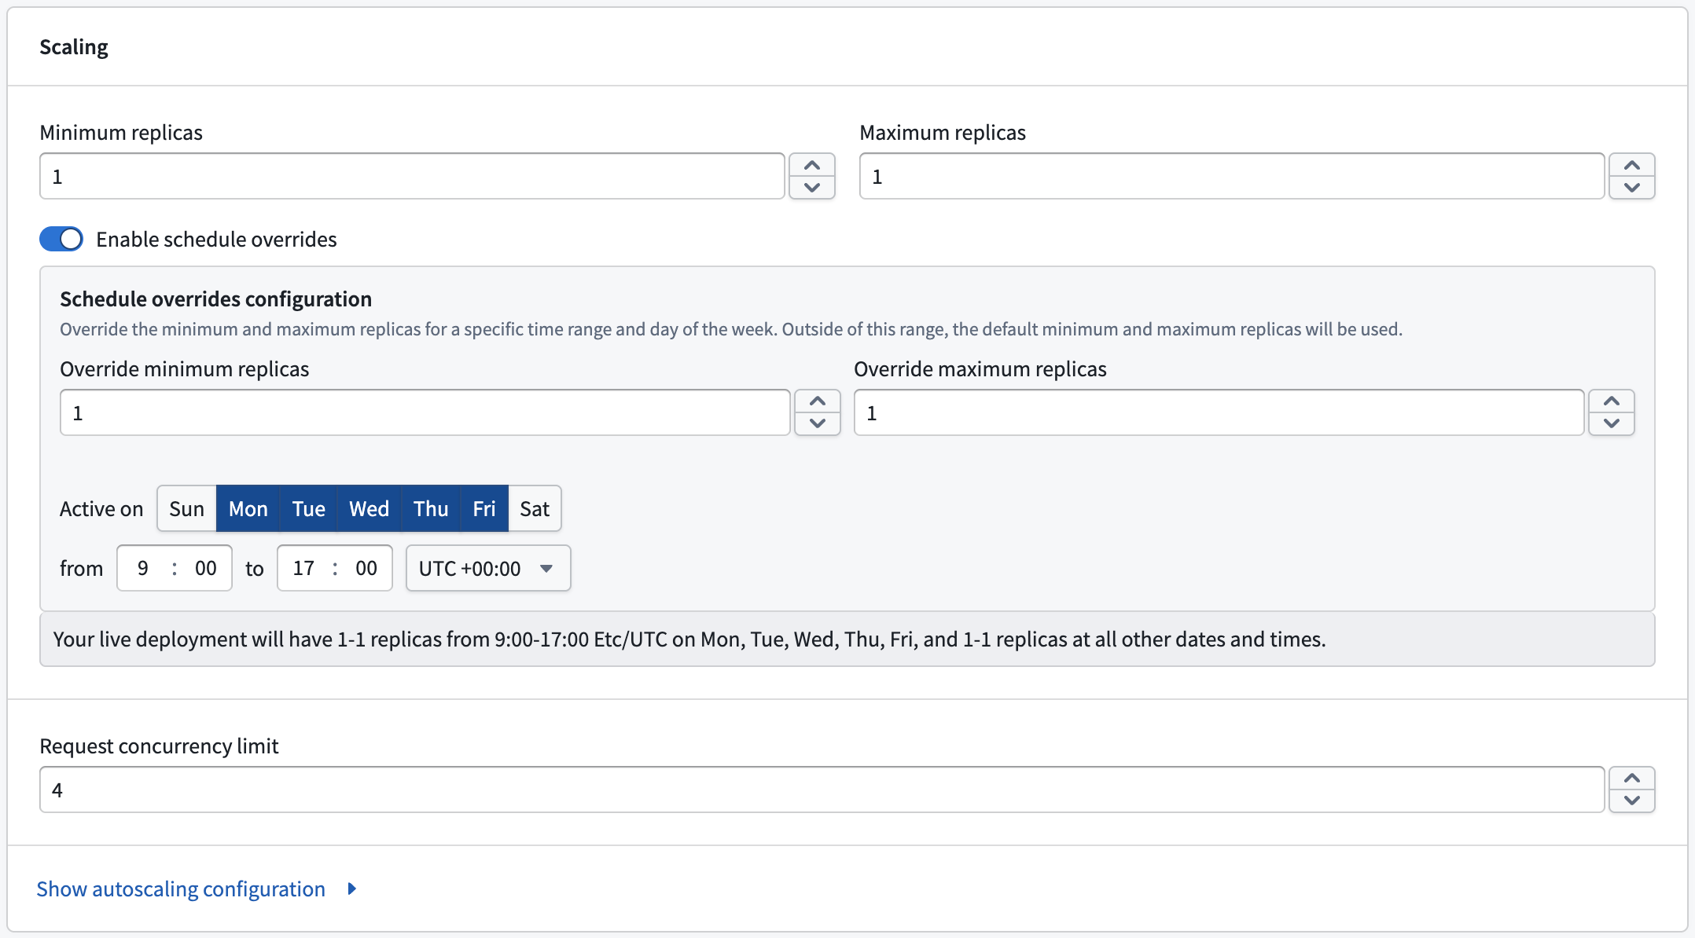Deselect Thu from active days
The image size is (1695, 938).
point(431,509)
